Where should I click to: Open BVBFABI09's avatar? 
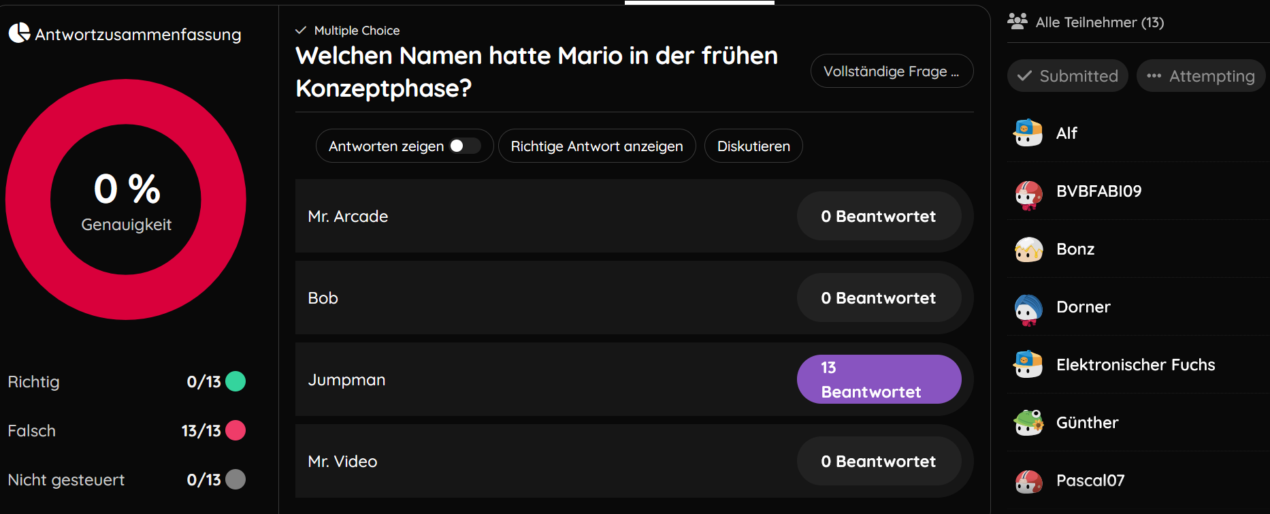(1028, 195)
